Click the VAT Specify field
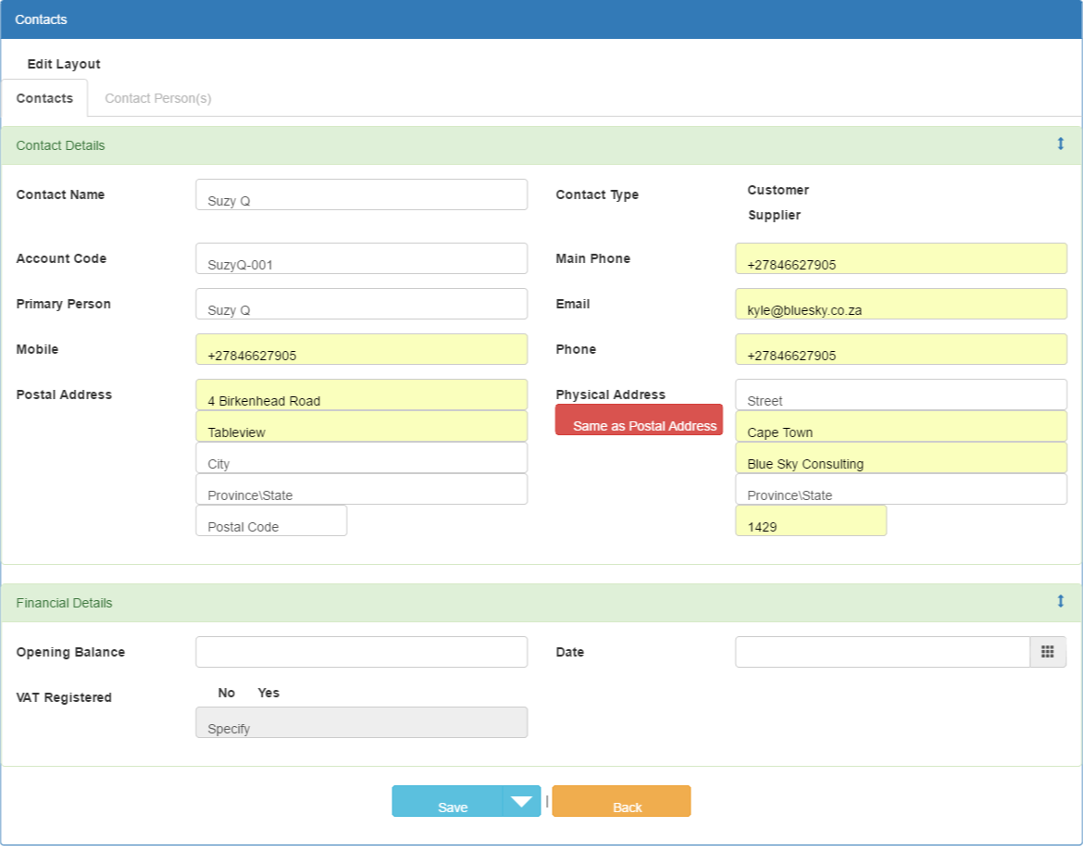 coord(361,722)
